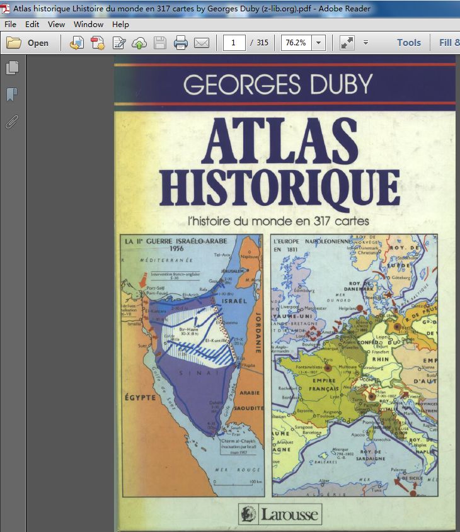Image resolution: width=460 pixels, height=532 pixels.
Task: Click the page number input field
Action: pyautogui.click(x=234, y=43)
